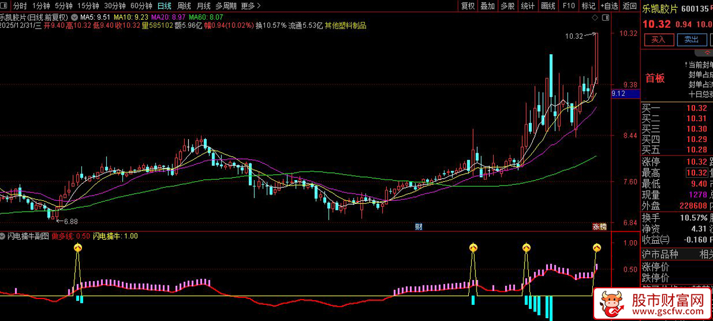Click the rightmost yellow signal arrow marker
This screenshot has height=321, width=713.
(597, 247)
